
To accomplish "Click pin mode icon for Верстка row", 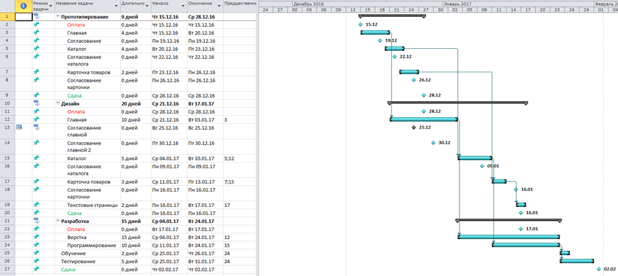I will point(36,236).
